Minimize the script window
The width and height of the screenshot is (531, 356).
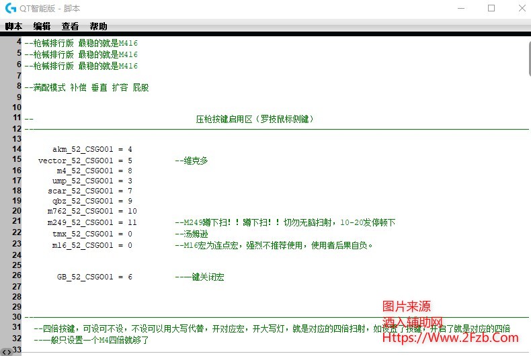pos(461,8)
